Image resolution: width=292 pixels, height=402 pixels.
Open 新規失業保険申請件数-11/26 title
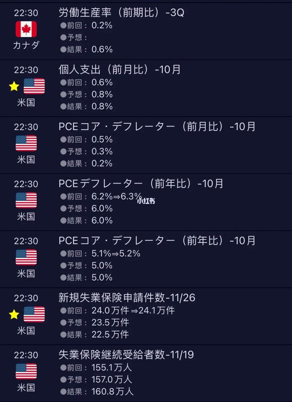[x=127, y=298]
